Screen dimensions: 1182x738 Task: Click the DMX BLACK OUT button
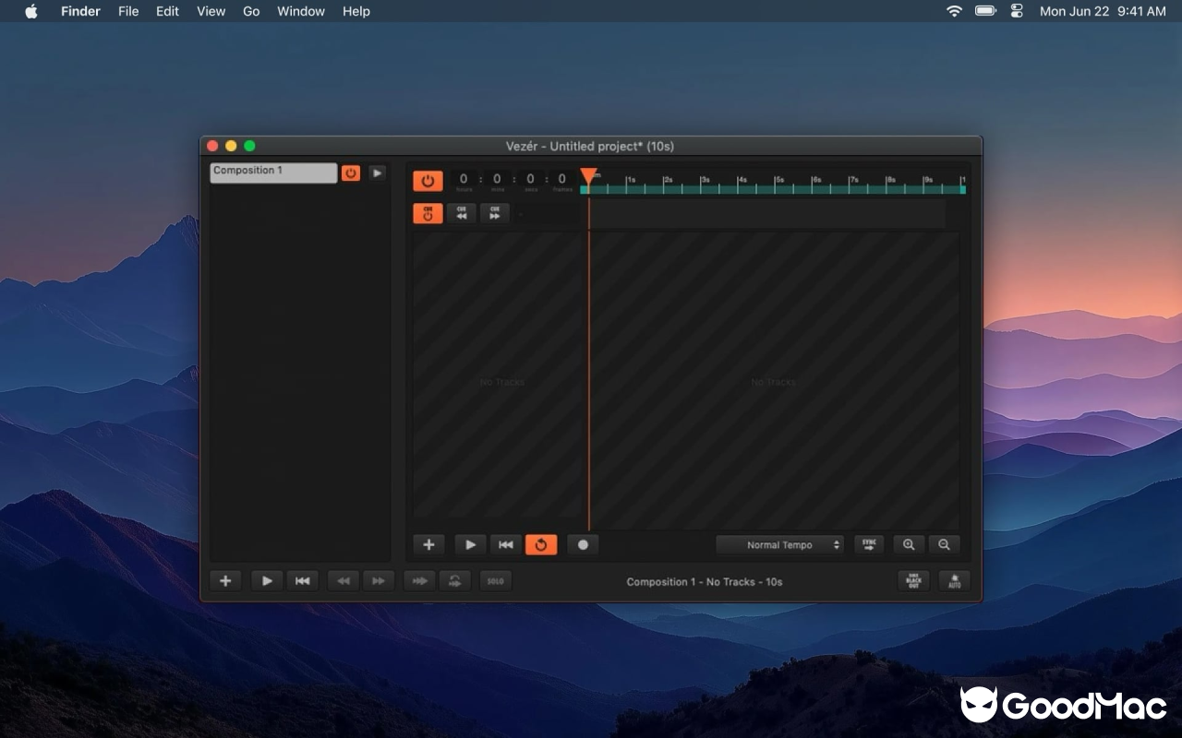tap(914, 580)
